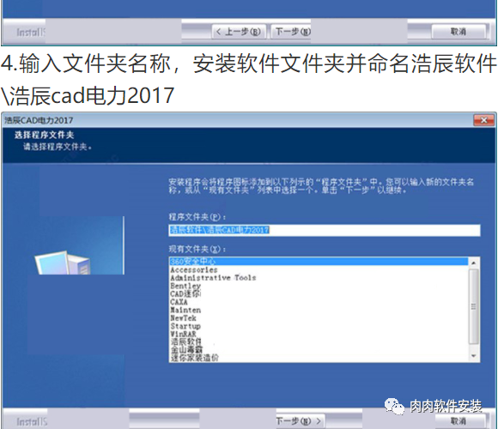The width and height of the screenshot is (498, 429).
Task: Click the 程序文件夹 input field
Action: pyautogui.click(x=325, y=230)
